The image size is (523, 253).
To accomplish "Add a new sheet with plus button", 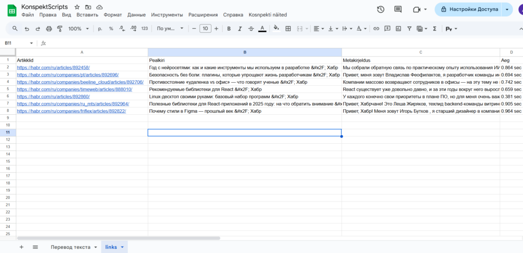I will pyautogui.click(x=21, y=247).
